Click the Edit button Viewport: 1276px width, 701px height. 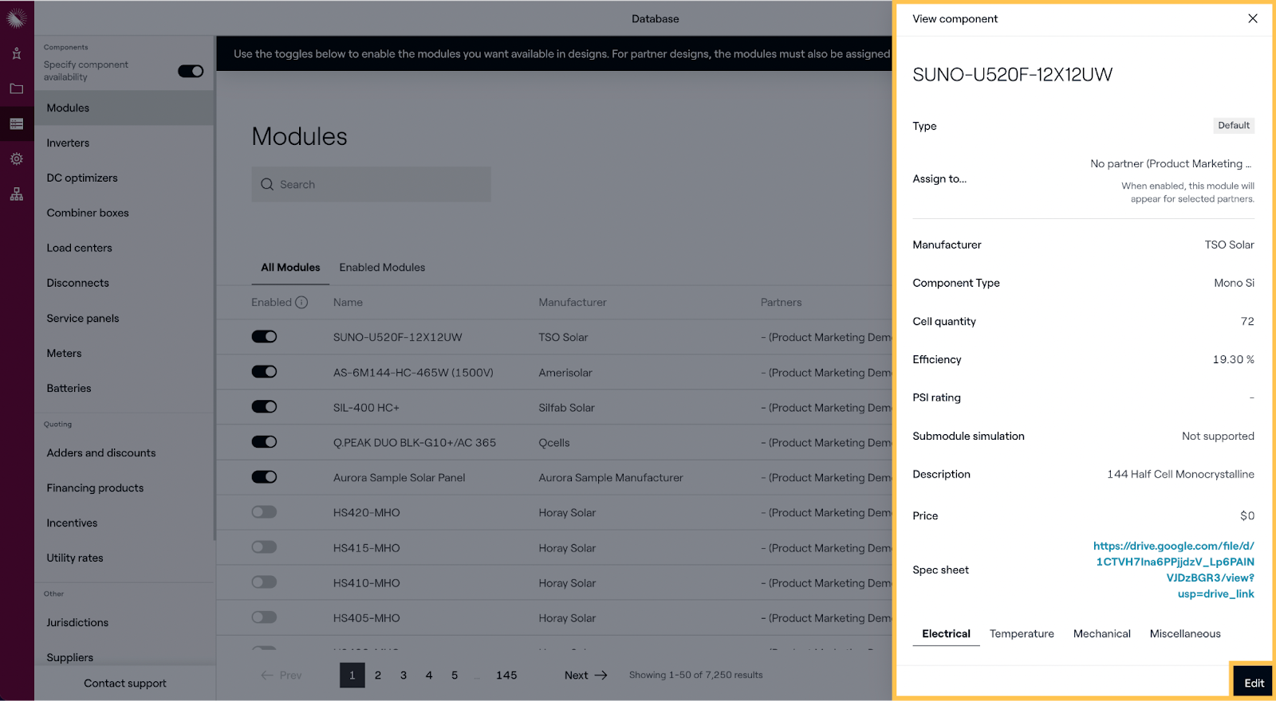pos(1254,683)
